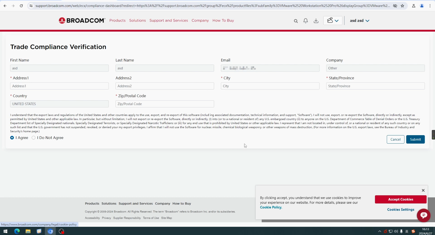
Task: Expand the asd asd account menu
Action: click(360, 21)
